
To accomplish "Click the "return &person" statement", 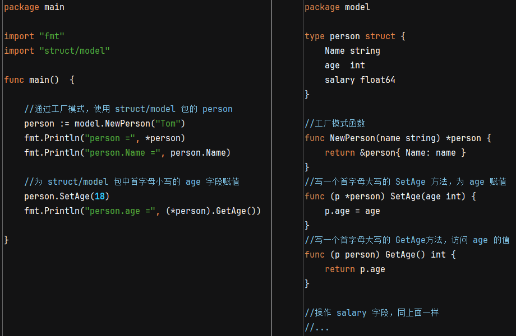I will [x=395, y=153].
